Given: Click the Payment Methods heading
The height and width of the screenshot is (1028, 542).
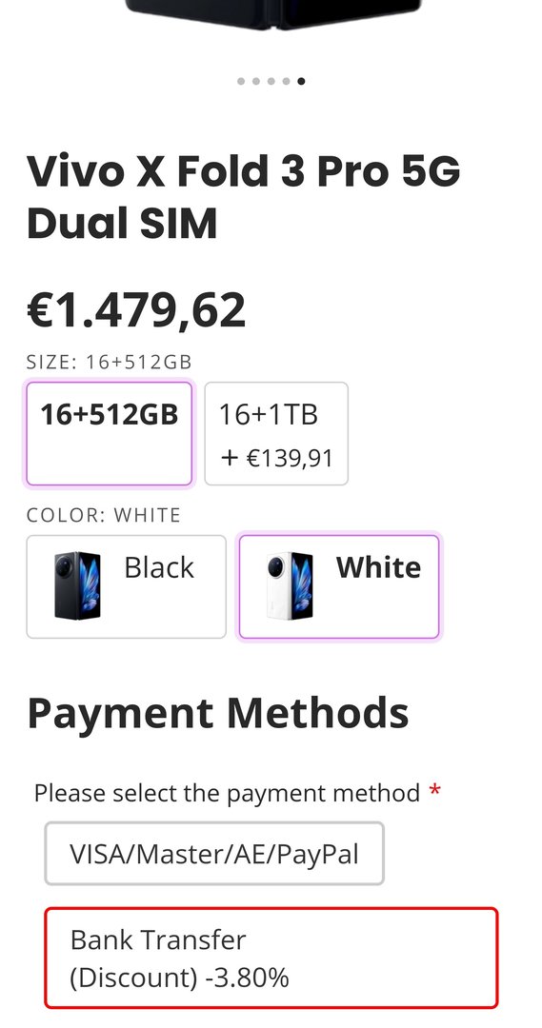Looking at the screenshot, I should click(x=218, y=713).
